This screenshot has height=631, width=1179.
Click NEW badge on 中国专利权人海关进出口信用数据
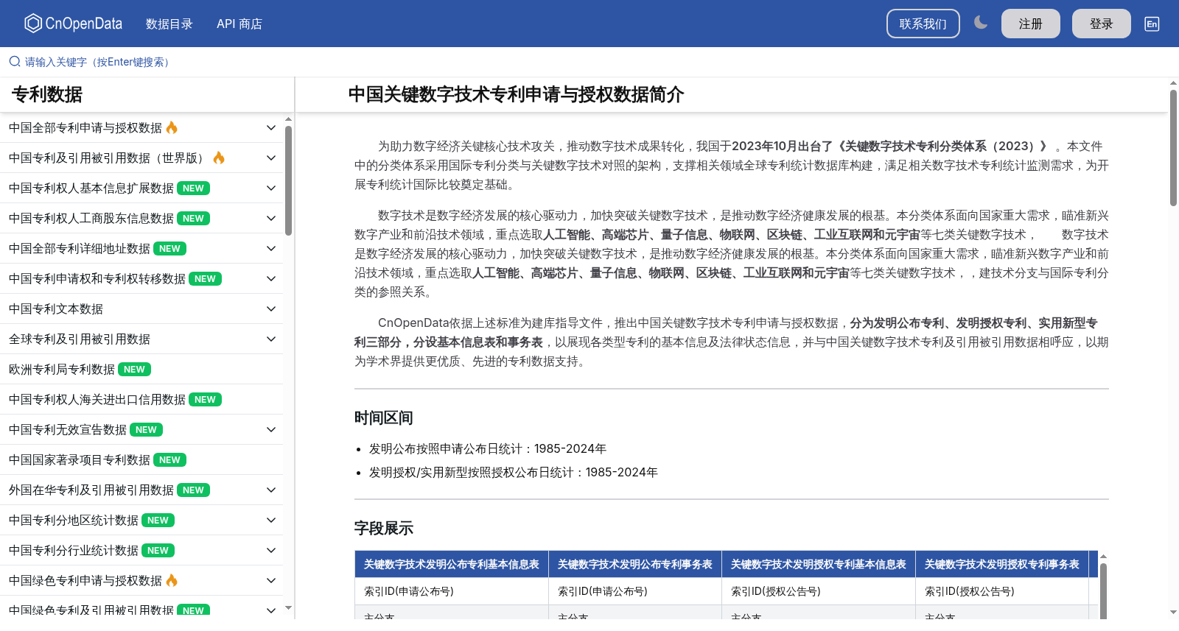(x=205, y=399)
